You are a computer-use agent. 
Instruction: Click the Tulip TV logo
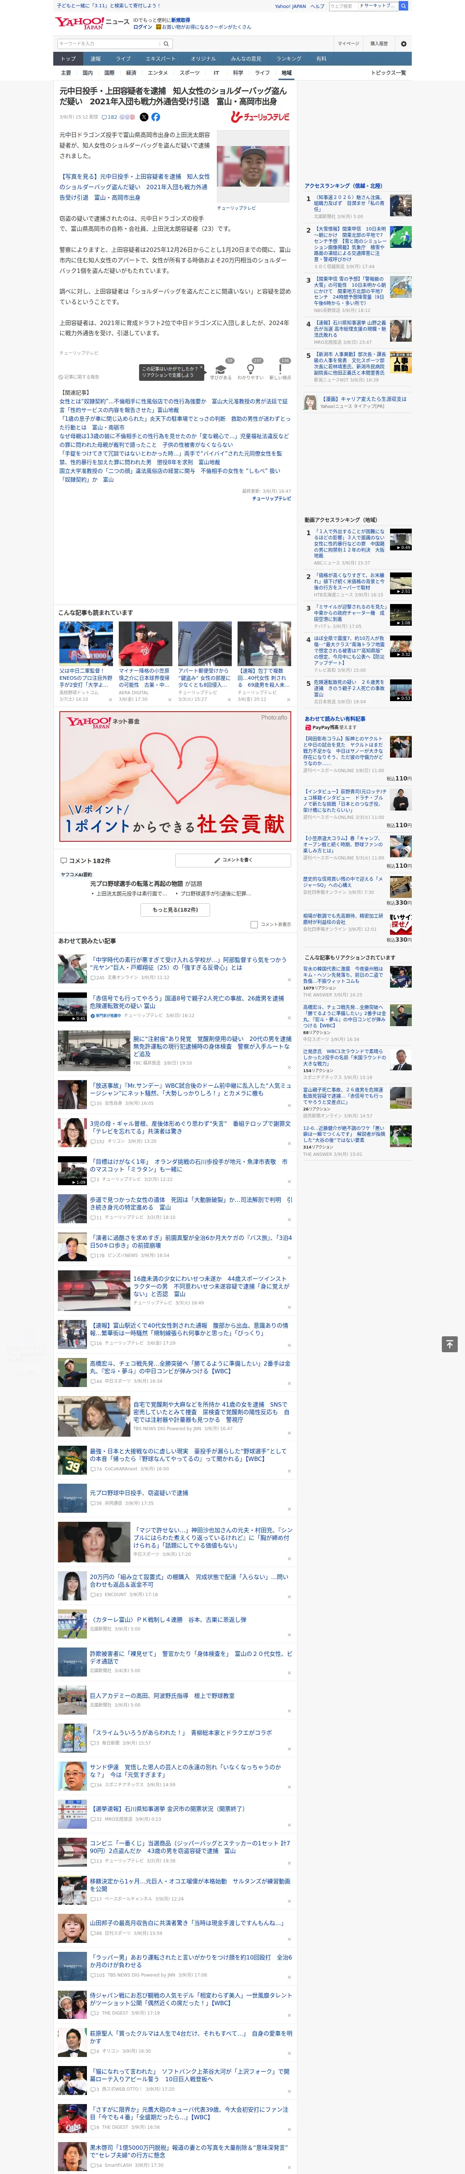(260, 117)
